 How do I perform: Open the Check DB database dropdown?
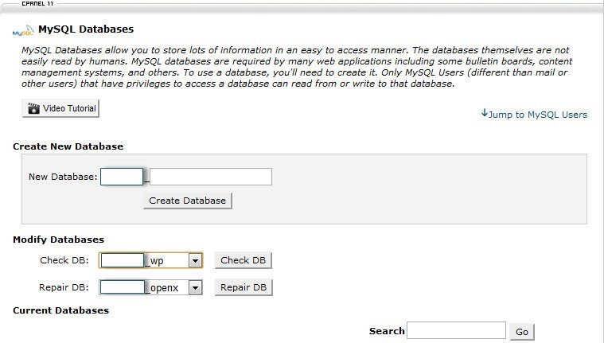click(x=195, y=260)
